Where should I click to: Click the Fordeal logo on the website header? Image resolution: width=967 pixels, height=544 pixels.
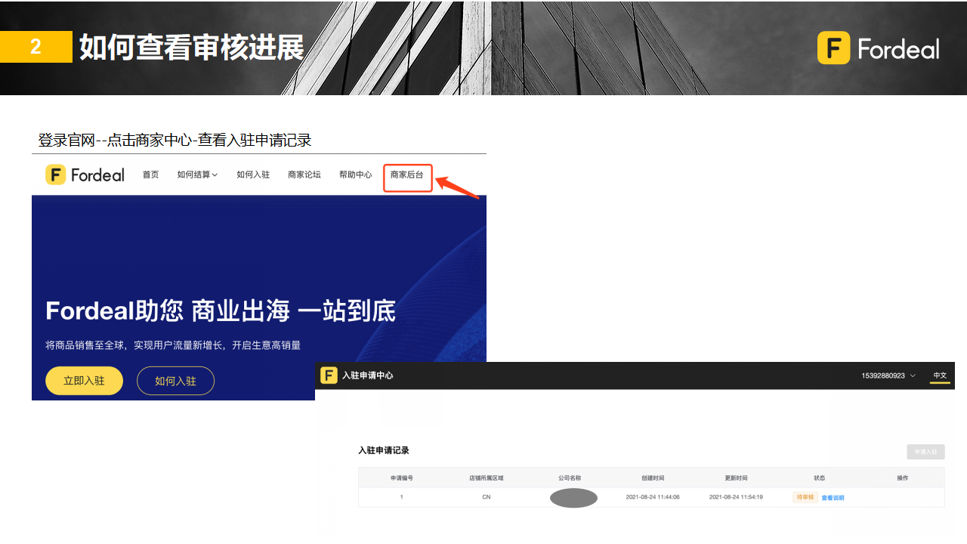tap(85, 175)
